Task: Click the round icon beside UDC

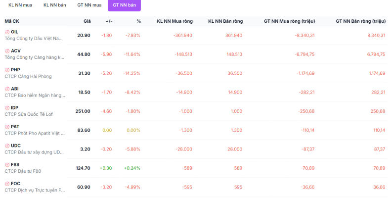Action: (7, 146)
